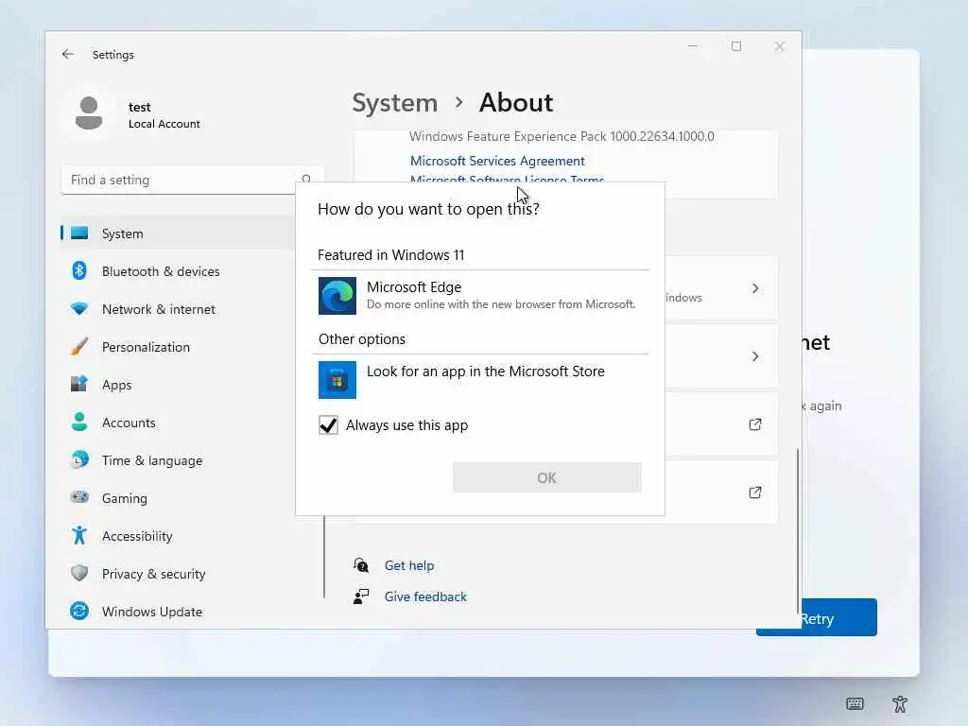The width and height of the screenshot is (968, 726).
Task: Uncheck Always use this app
Action: (x=328, y=424)
